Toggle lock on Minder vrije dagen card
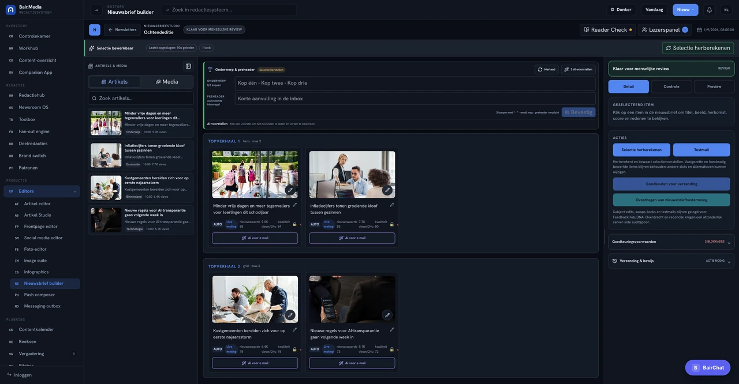This screenshot has width=739, height=384. (x=294, y=224)
